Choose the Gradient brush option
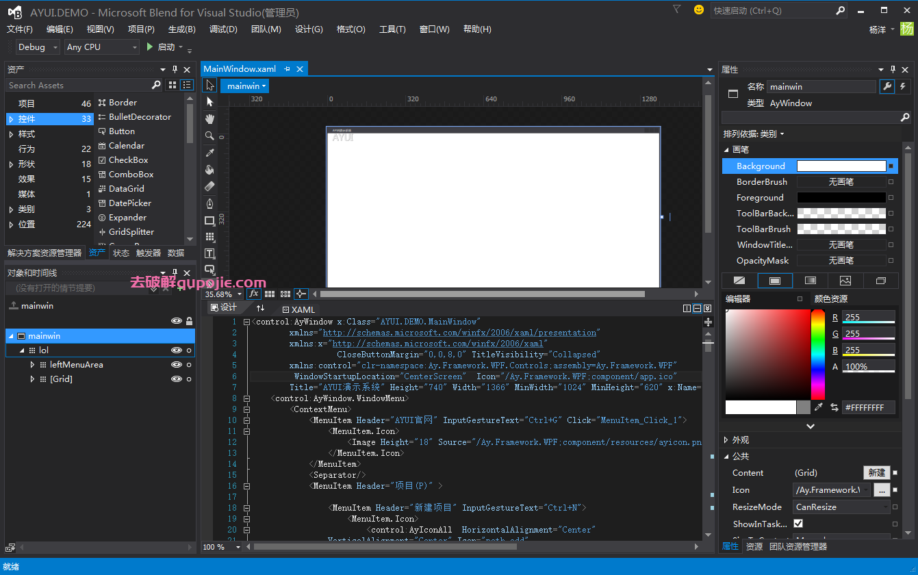The image size is (918, 575). pyautogui.click(x=811, y=281)
